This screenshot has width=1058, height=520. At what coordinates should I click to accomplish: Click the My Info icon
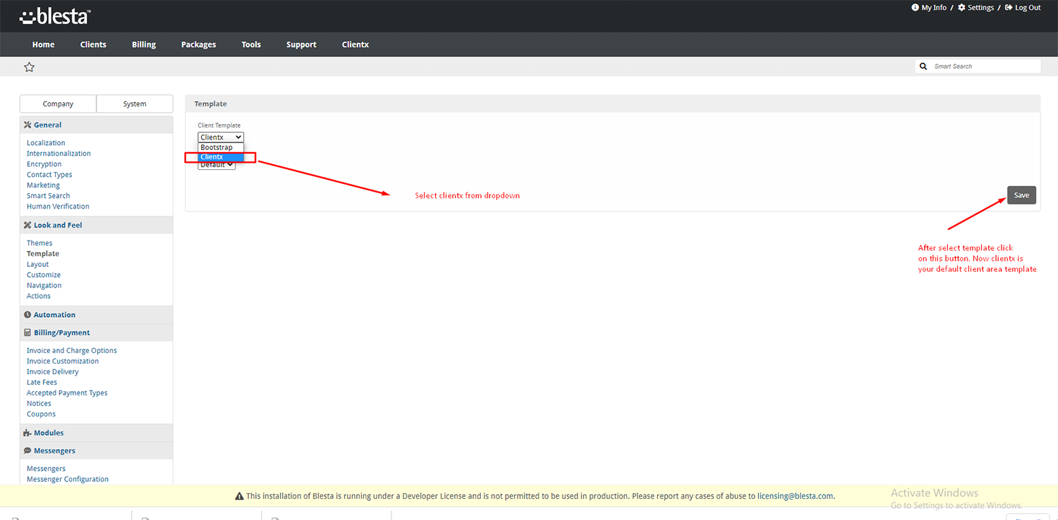click(x=916, y=8)
